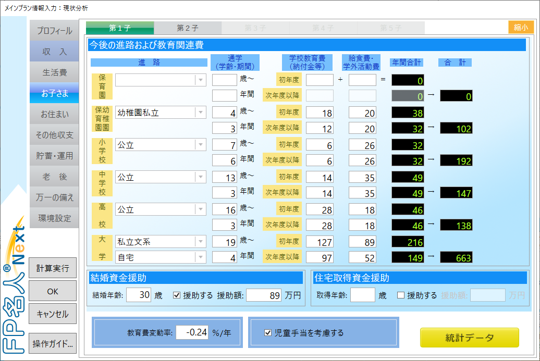This screenshot has width=540, height=361.
Task: Expand the 自宅 residence dropdown
Action: point(200,257)
